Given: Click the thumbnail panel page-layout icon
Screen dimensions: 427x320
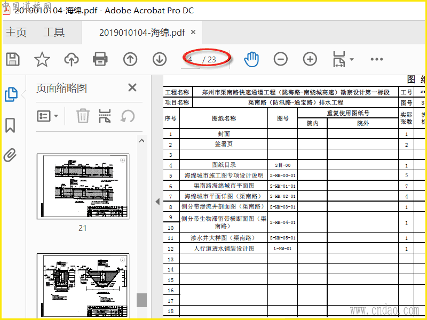Looking at the screenshot, I should tap(105, 116).
